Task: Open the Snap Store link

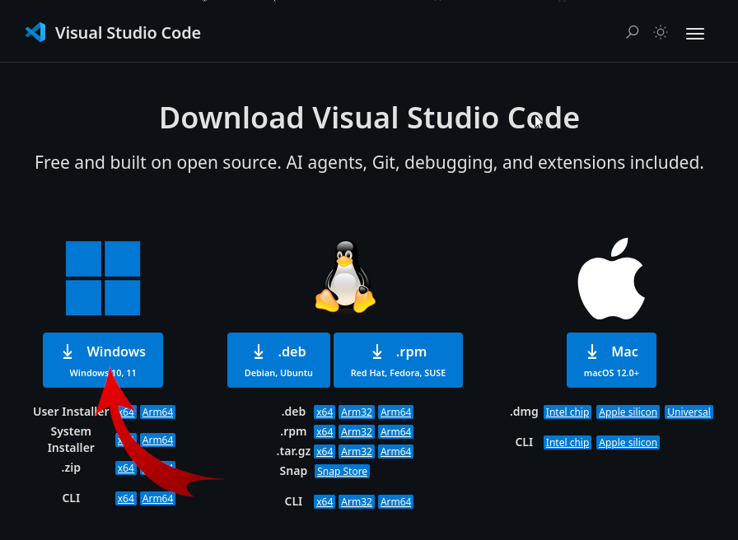Action: (342, 472)
